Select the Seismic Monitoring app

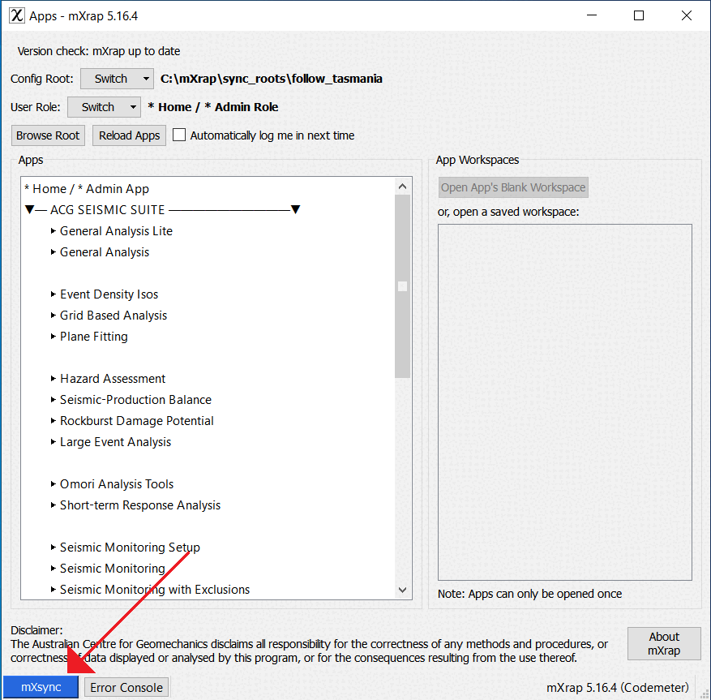[113, 569]
